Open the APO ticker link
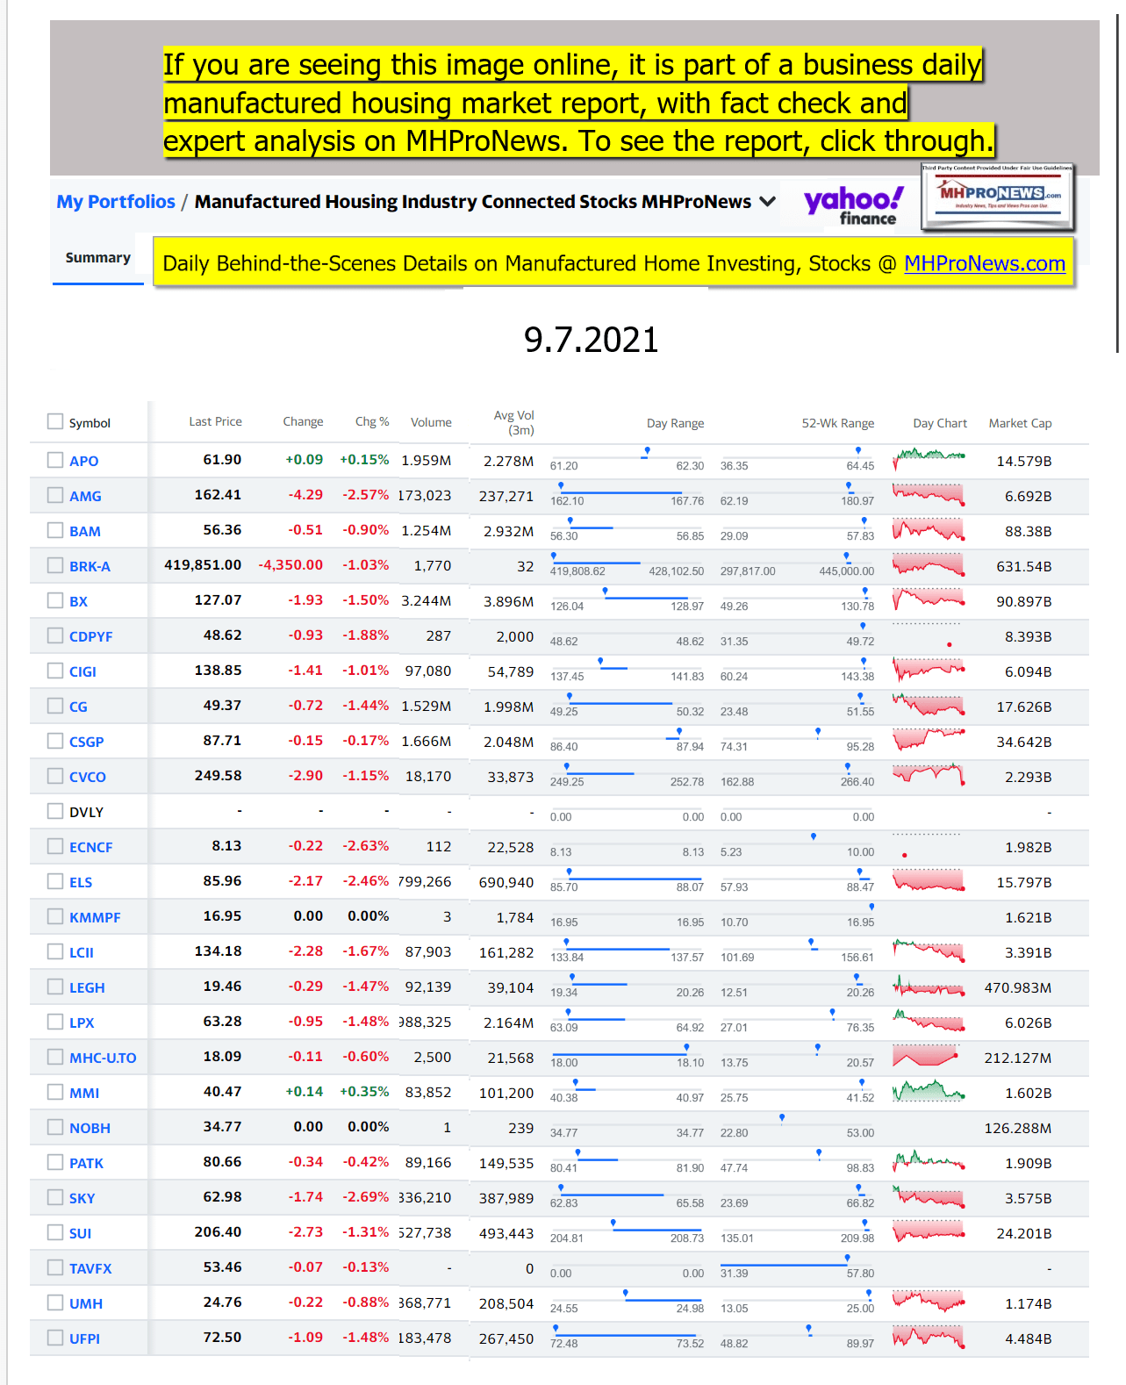 (x=83, y=461)
